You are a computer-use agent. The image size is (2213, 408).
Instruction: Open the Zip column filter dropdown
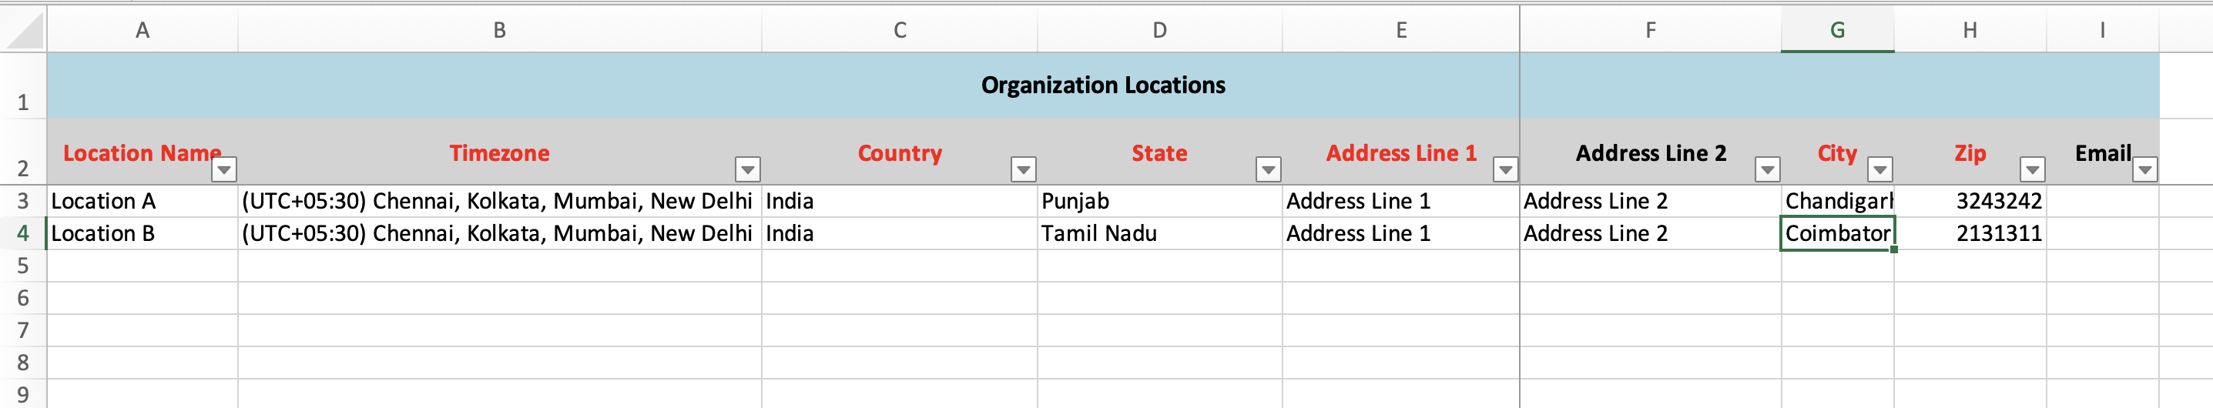click(x=2032, y=169)
